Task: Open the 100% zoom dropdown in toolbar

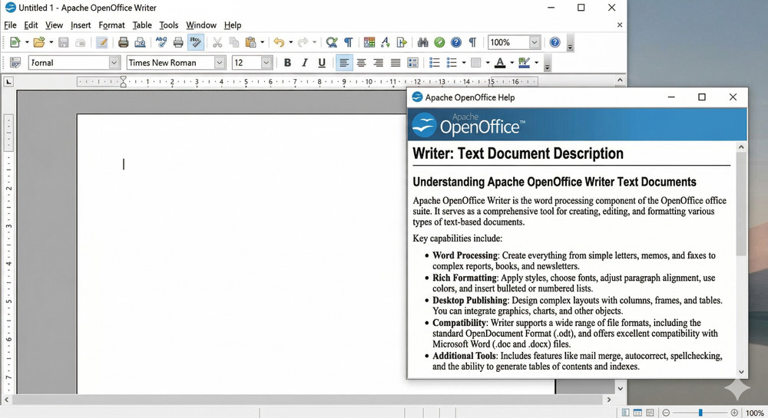Action: click(535, 42)
